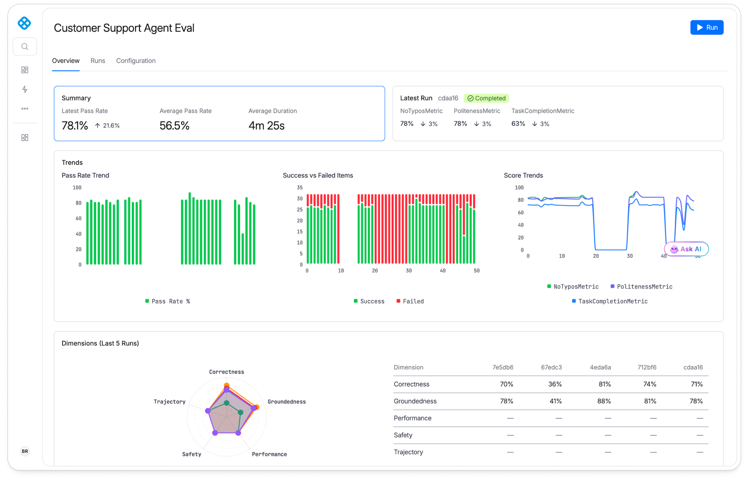Image resolution: width=749 pixels, height=482 pixels.
Task: Click the down arrow next to NoTyposMetric 3%
Action: coord(423,124)
